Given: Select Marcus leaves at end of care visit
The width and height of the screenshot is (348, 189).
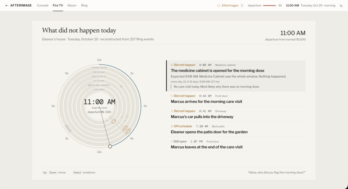Looking at the screenshot, I should (236, 145).
